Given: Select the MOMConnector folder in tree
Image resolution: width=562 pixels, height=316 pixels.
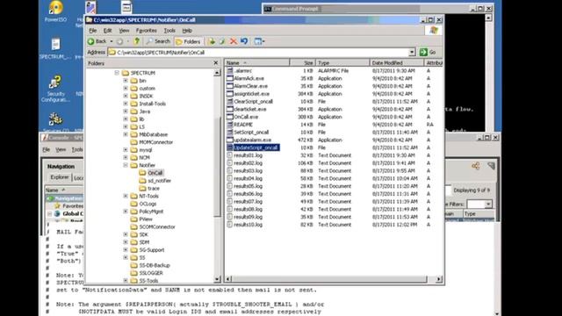Looking at the screenshot, I should tap(156, 142).
